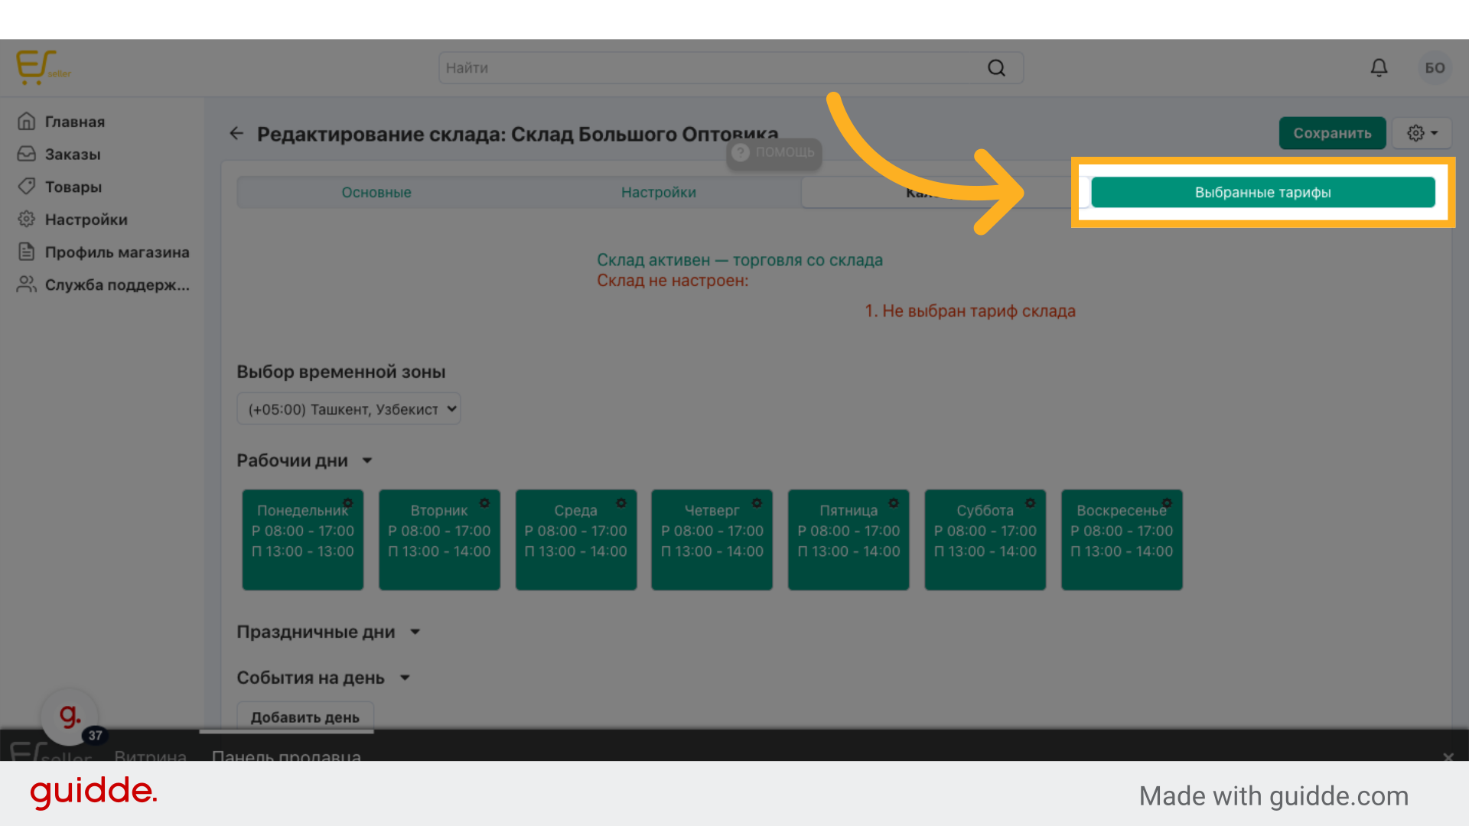1469x826 pixels.
Task: Click the Добавить день button
Action: click(305, 717)
